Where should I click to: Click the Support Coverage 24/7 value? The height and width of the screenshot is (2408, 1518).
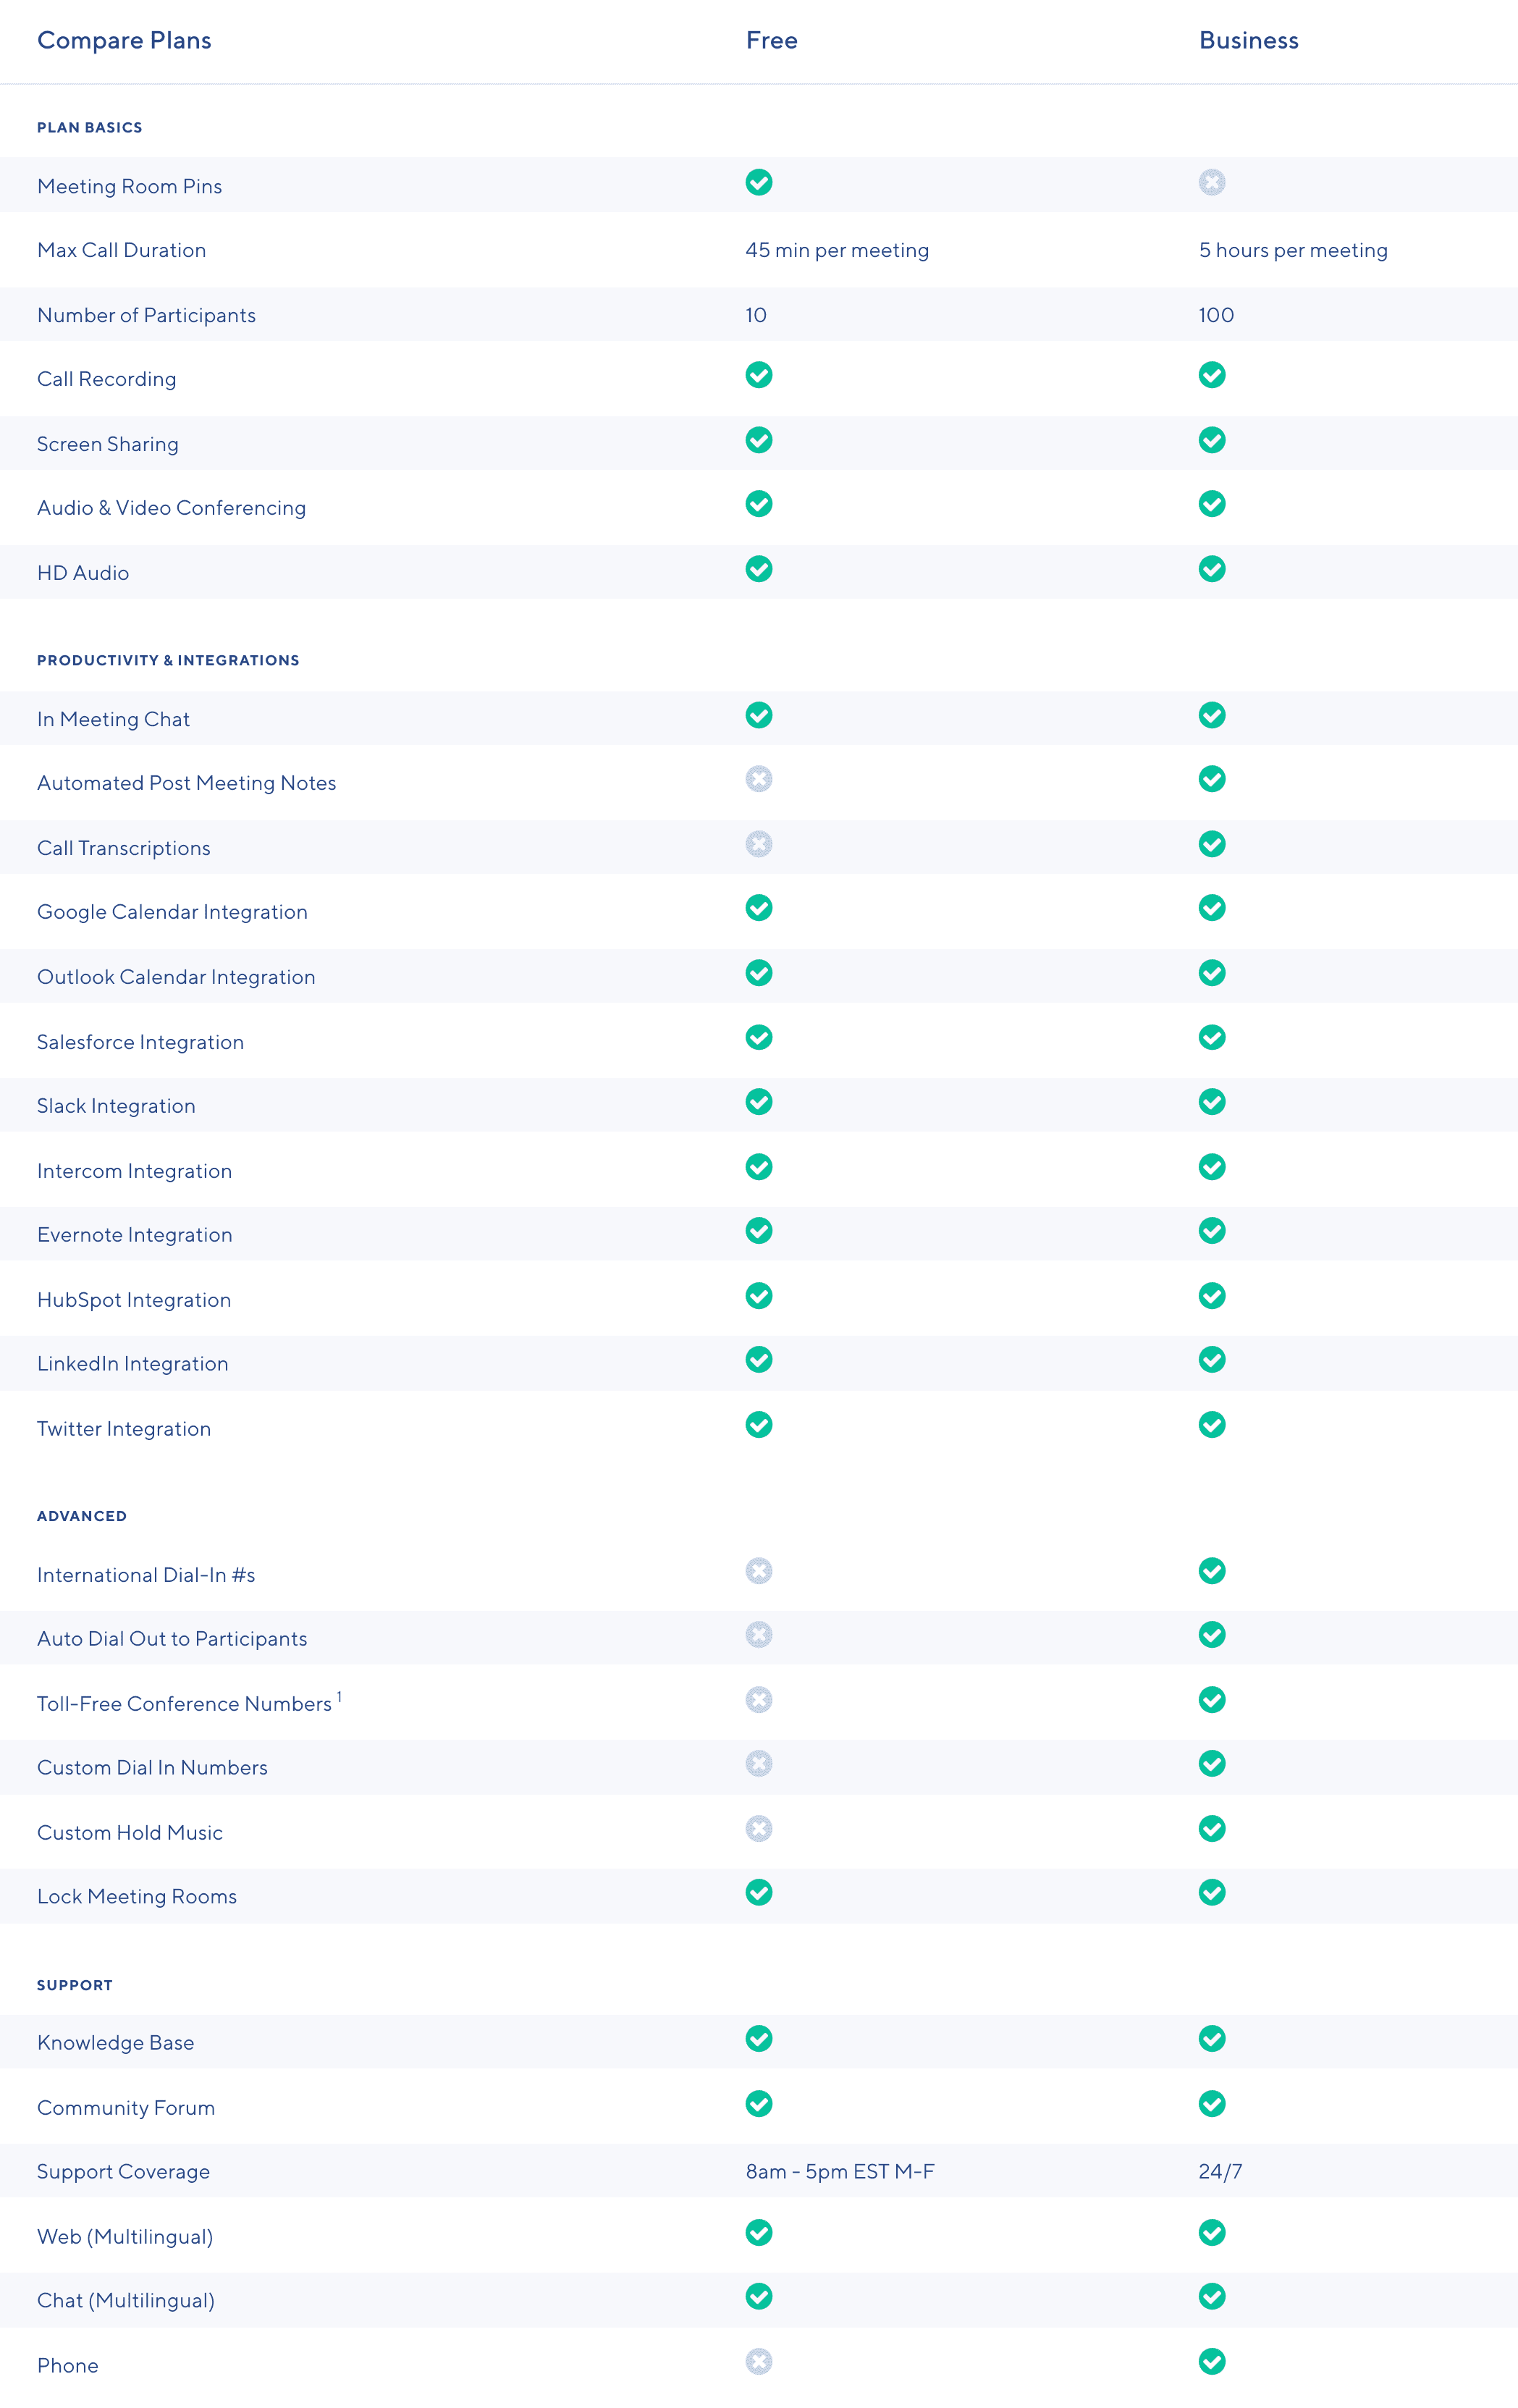1220,2171
